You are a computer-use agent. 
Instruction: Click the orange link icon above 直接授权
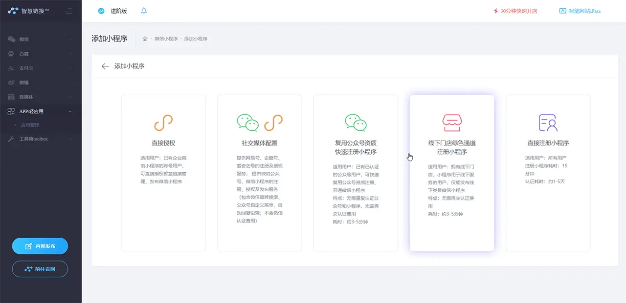(163, 123)
